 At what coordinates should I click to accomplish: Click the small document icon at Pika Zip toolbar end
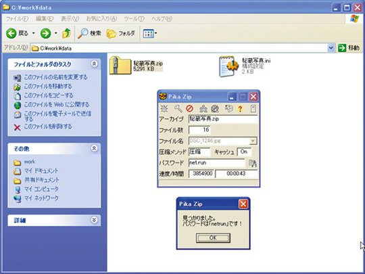pyautogui.click(x=253, y=108)
